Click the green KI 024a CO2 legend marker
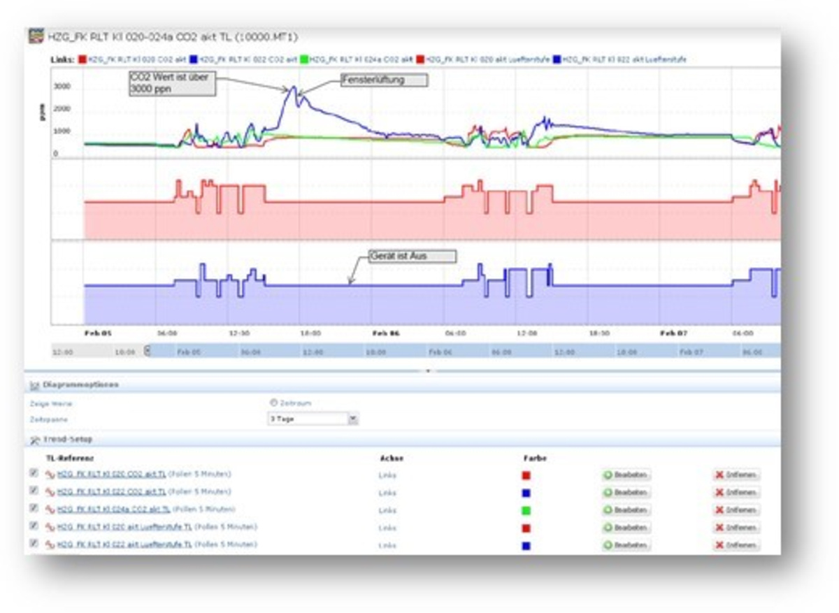839x613 pixels. (x=303, y=60)
